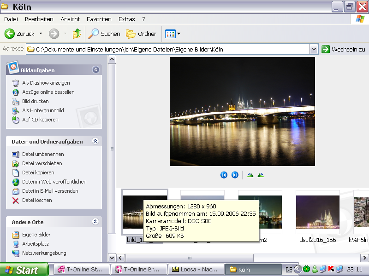369x276 pixels.
Task: Toggle the Ordner folder tree pane
Action: tap(141, 34)
